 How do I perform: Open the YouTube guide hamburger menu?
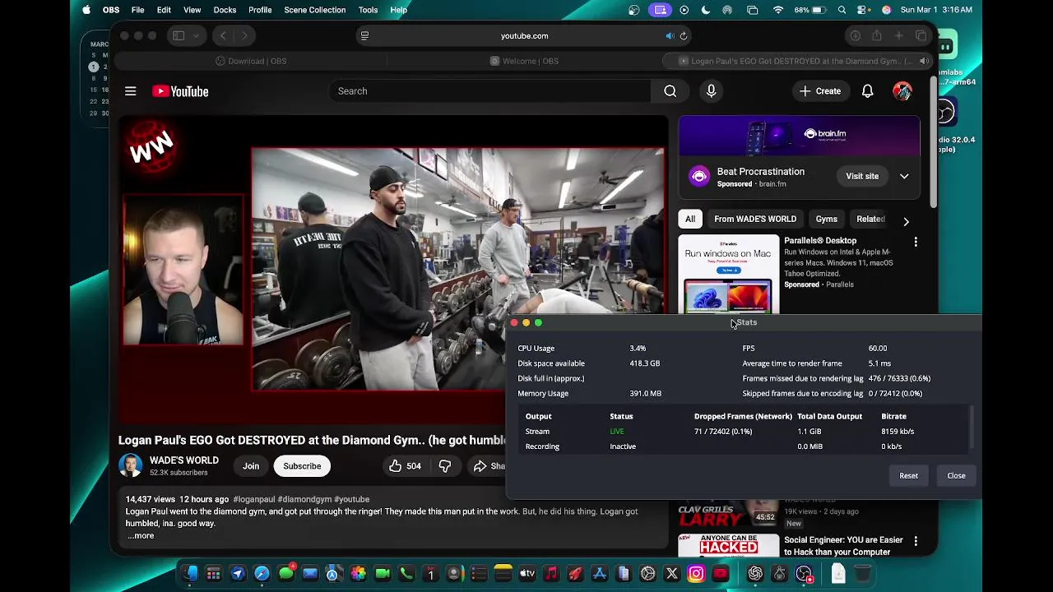pyautogui.click(x=130, y=91)
